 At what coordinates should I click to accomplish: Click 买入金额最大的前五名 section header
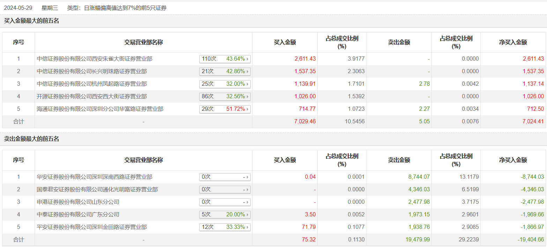coord(31,21)
